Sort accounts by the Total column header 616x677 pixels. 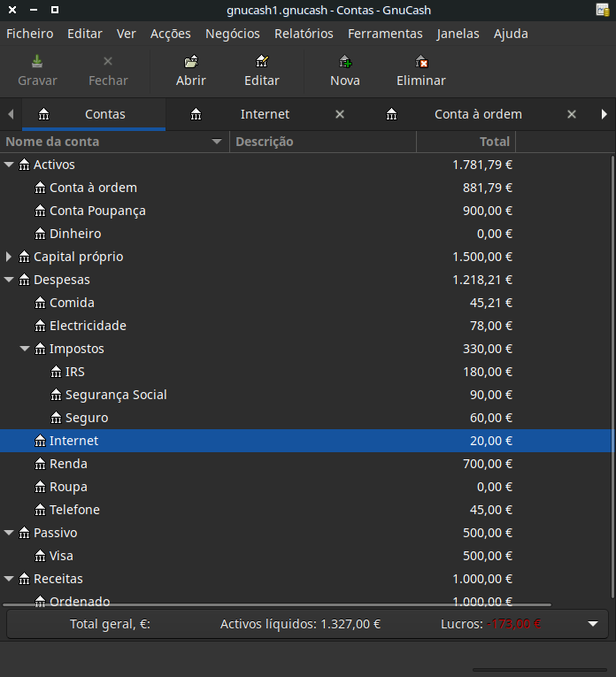tap(466, 142)
